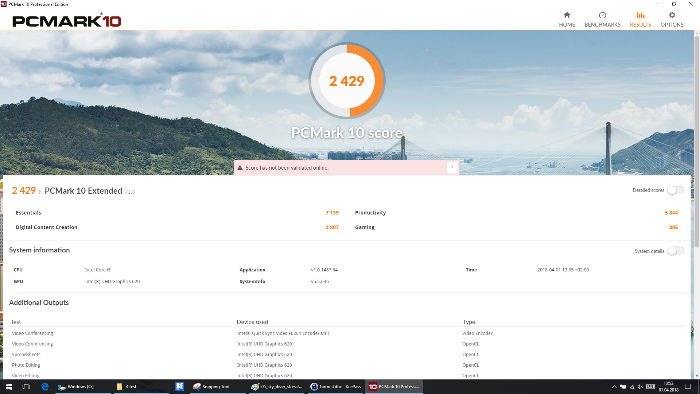Viewport: 700px width, 394px height.
Task: Turn on the System details toggle
Action: 675,251
